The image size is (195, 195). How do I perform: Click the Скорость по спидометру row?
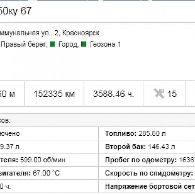[147, 173]
